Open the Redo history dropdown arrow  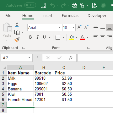pyautogui.click(x=68, y=5)
